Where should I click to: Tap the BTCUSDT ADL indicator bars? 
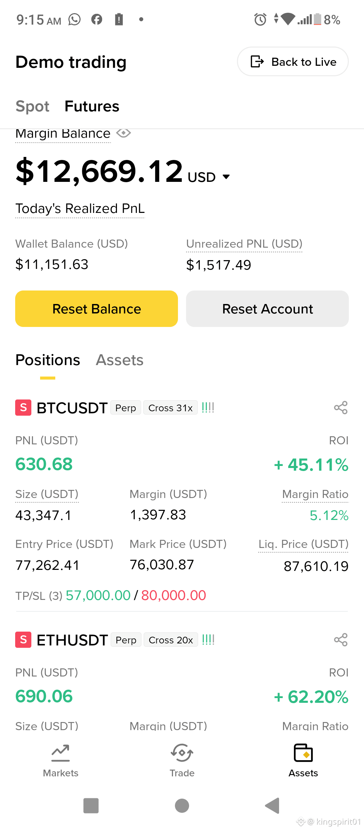(208, 408)
